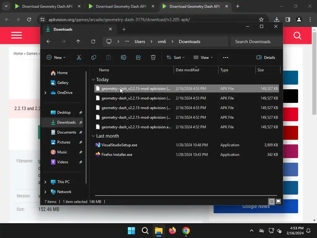The height and width of the screenshot is (238, 317).
Task: Click the vm6 breadcrumb segment
Action: point(162,42)
